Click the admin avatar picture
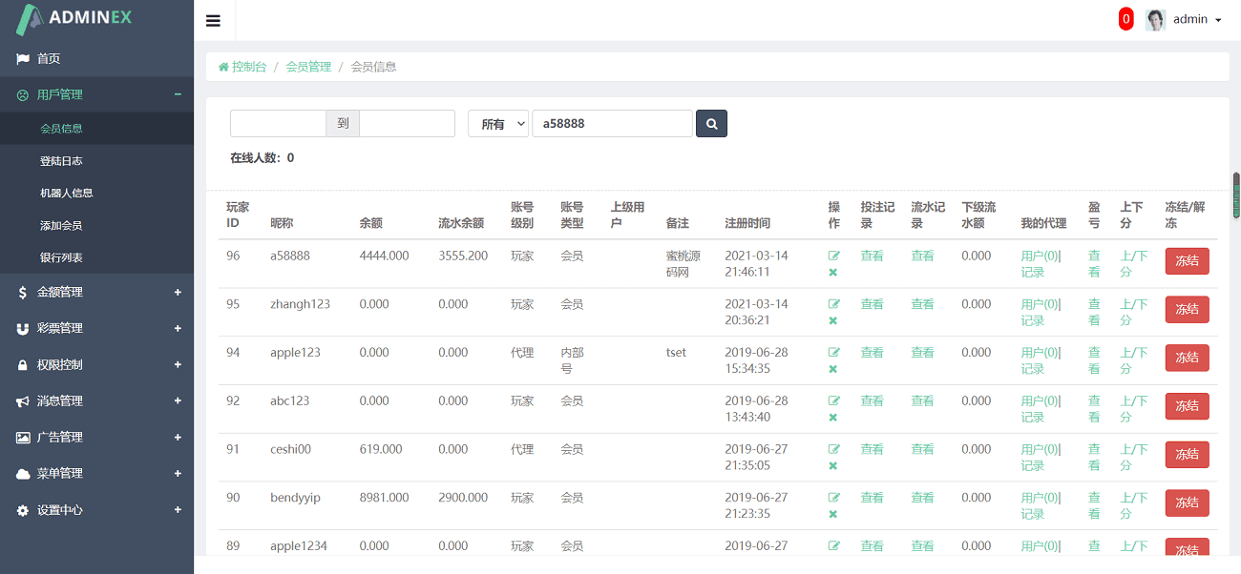This screenshot has height=574, width=1241. (1155, 20)
